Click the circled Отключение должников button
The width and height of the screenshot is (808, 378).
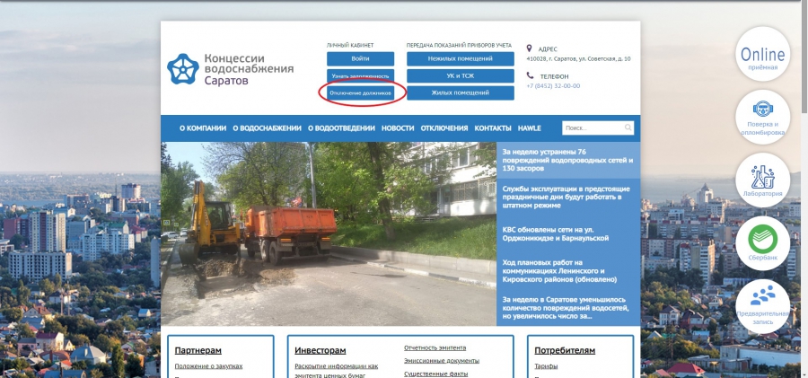tap(360, 92)
